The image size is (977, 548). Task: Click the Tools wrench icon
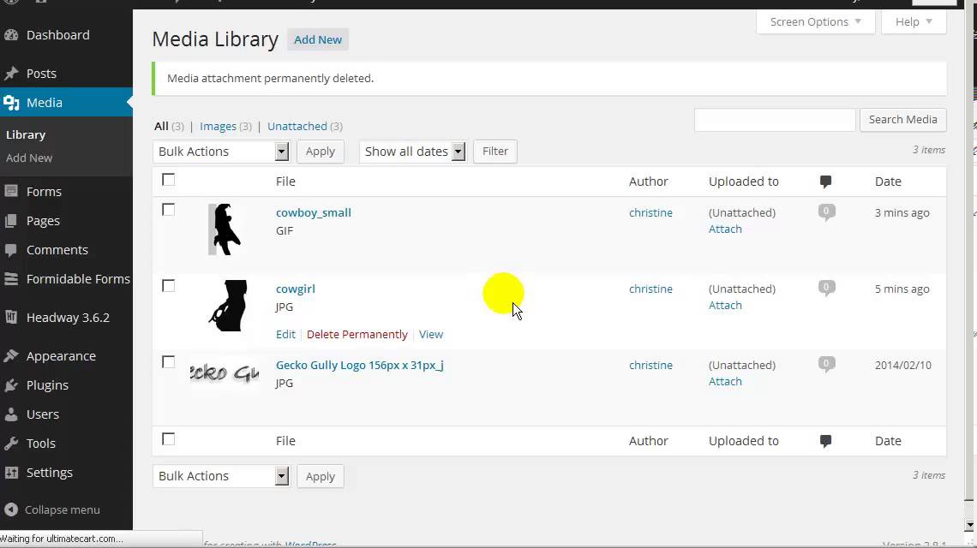(10, 444)
